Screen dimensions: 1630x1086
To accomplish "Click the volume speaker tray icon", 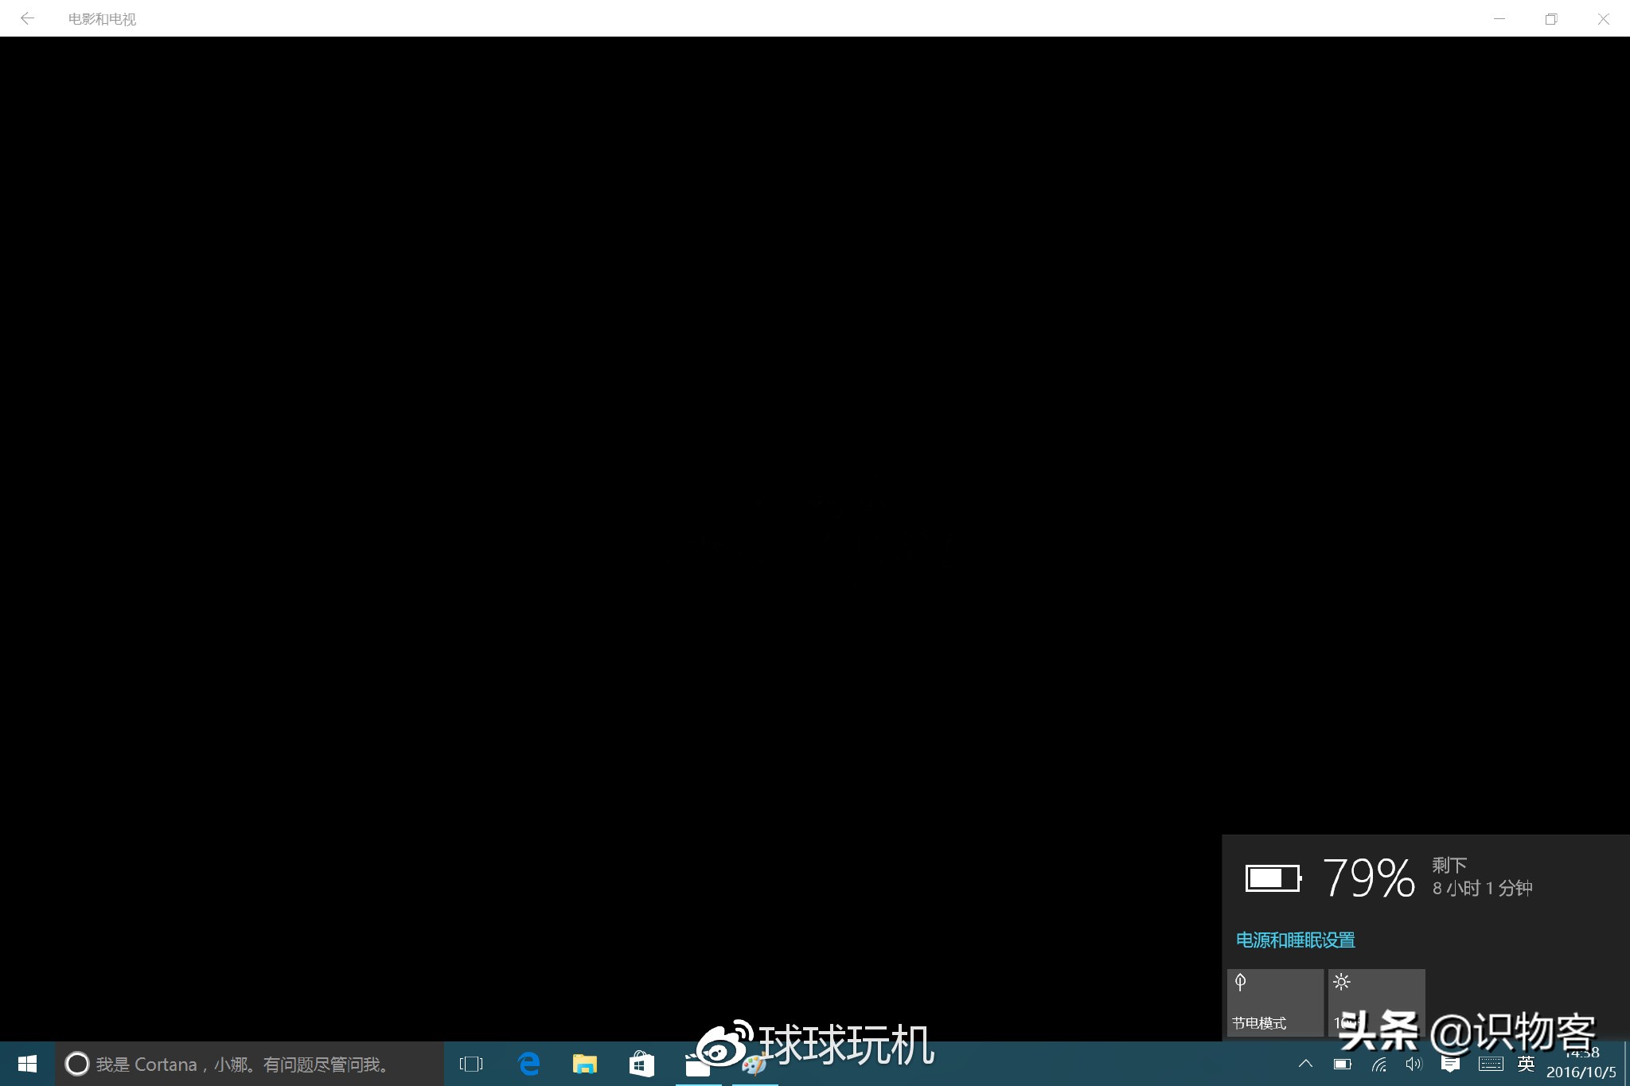I will pos(1414,1064).
